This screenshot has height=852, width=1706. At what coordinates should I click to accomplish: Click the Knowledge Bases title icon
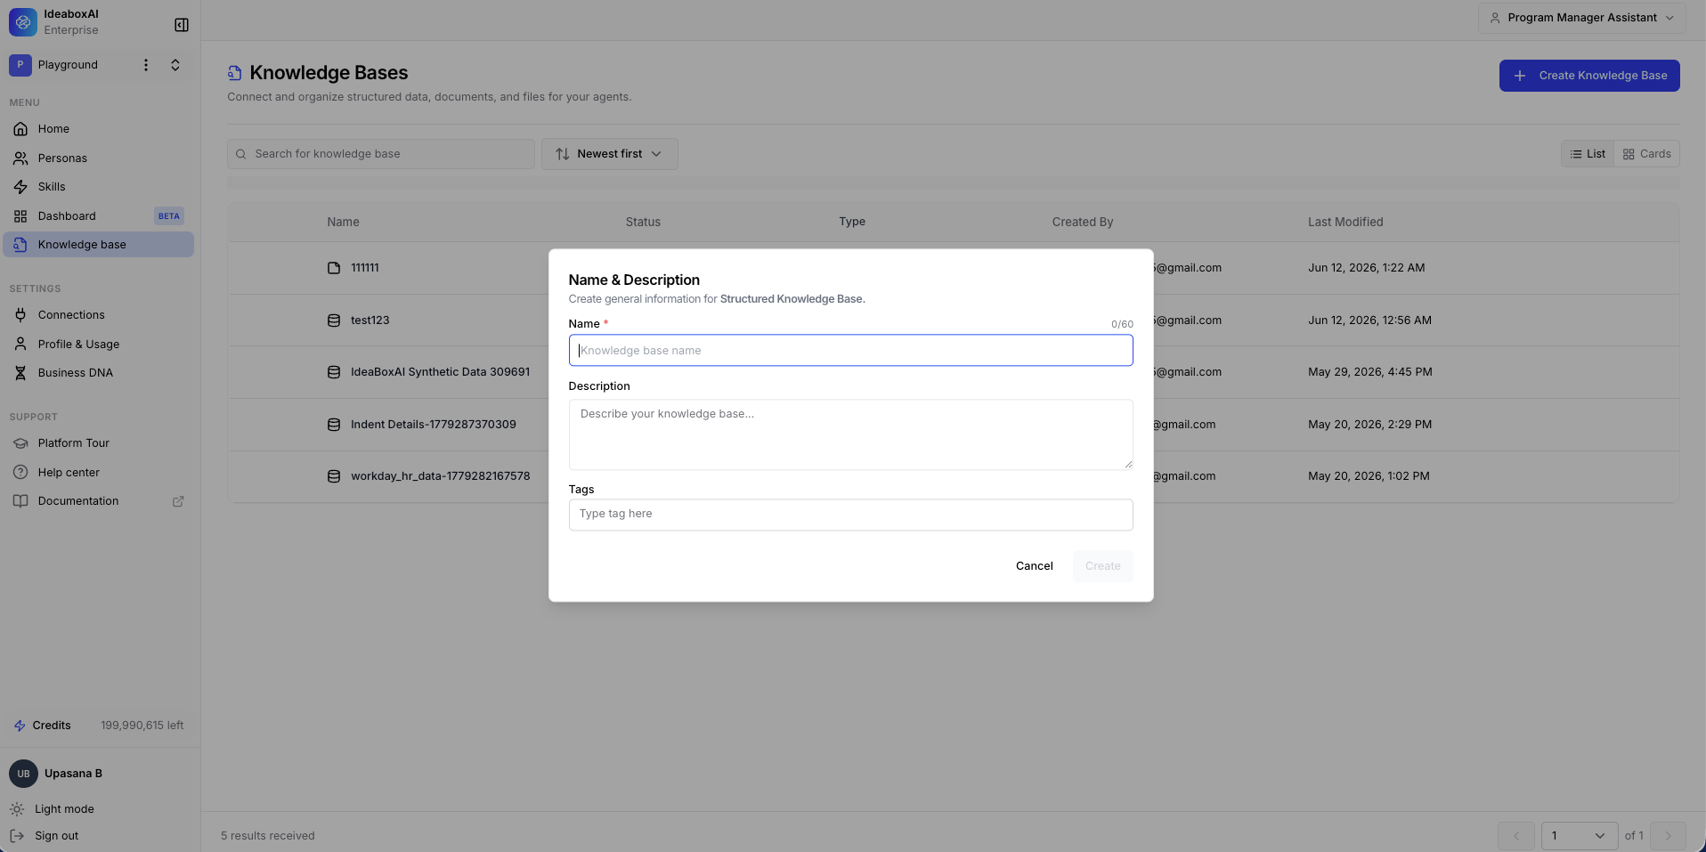click(235, 73)
